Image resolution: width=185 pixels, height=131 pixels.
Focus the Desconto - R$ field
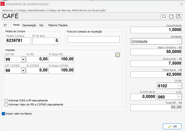(x=156, y=63)
